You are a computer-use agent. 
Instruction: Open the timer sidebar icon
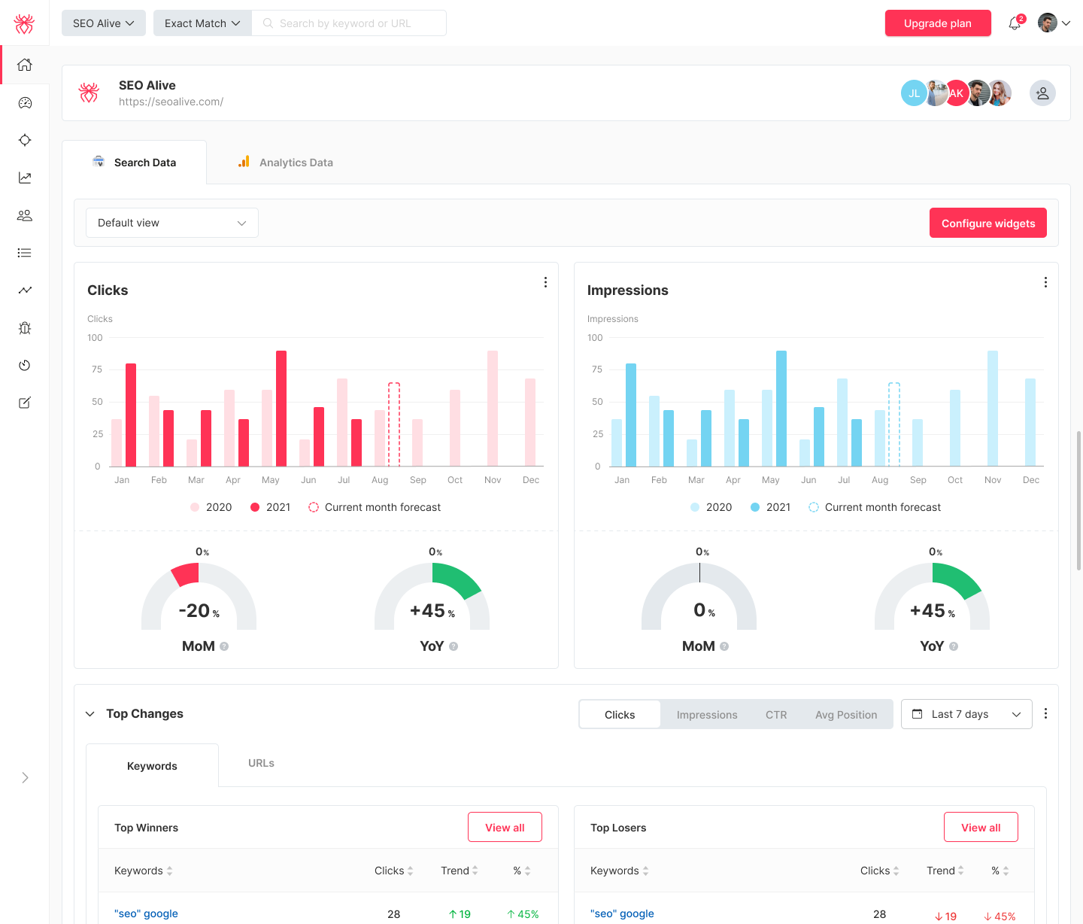coord(25,366)
